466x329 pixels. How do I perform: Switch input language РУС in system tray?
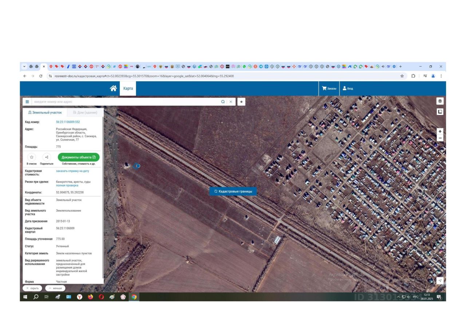tap(415, 297)
